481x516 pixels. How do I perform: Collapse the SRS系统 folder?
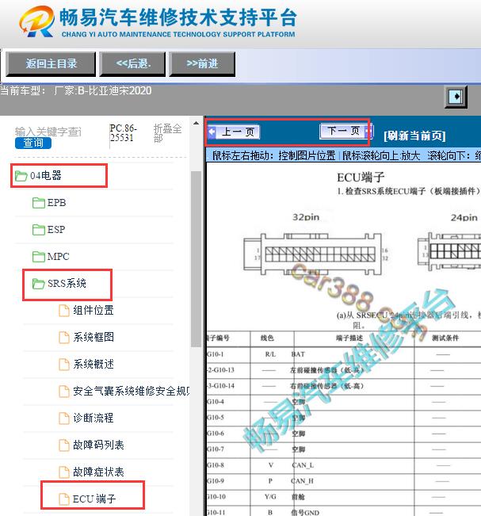67,283
